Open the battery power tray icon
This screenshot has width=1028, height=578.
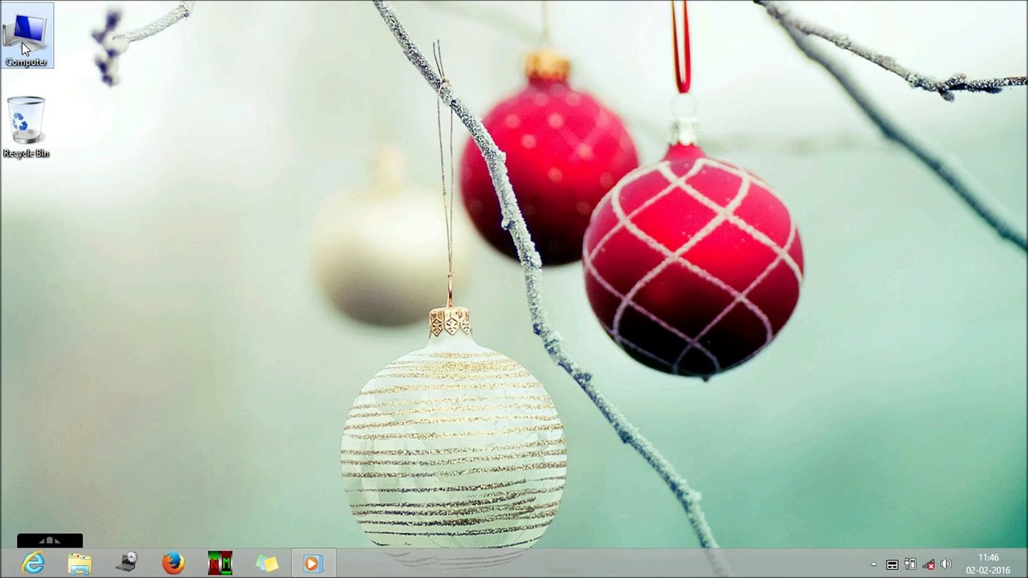[910, 564]
